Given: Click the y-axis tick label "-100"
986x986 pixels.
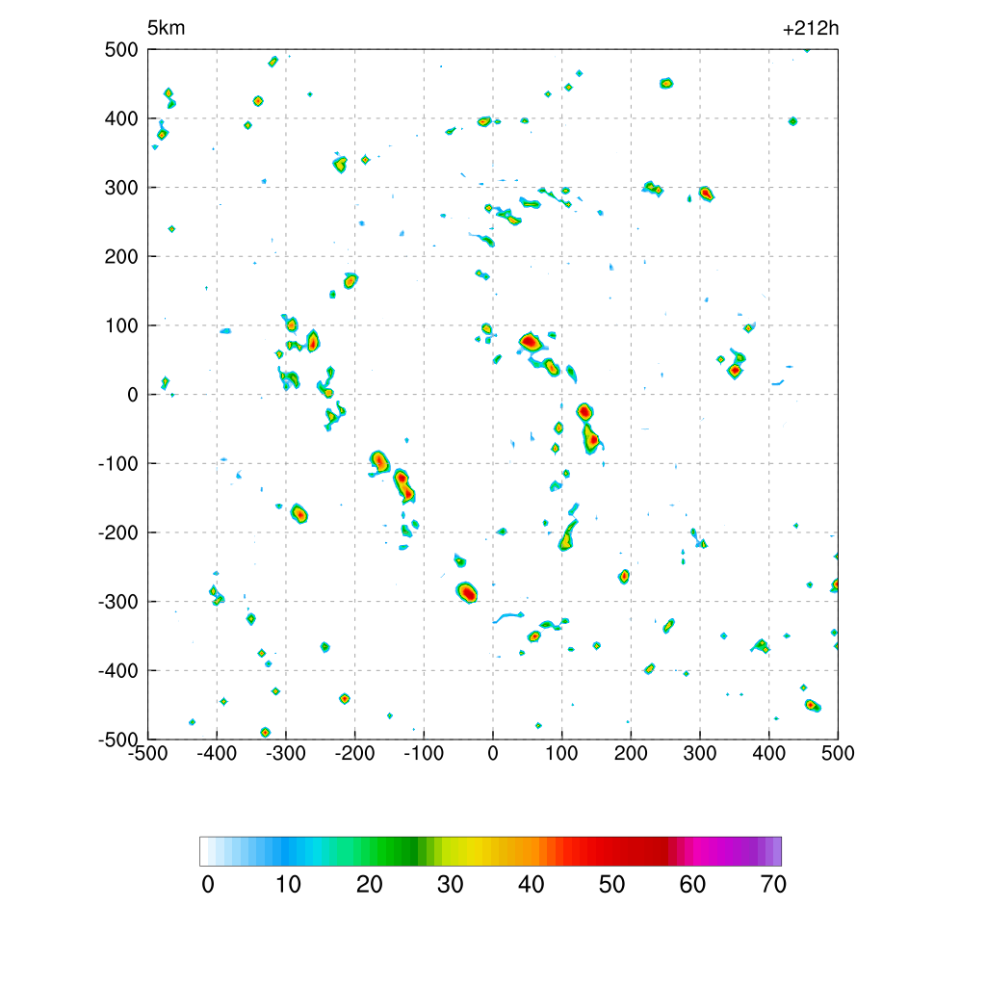Looking at the screenshot, I should (x=118, y=464).
